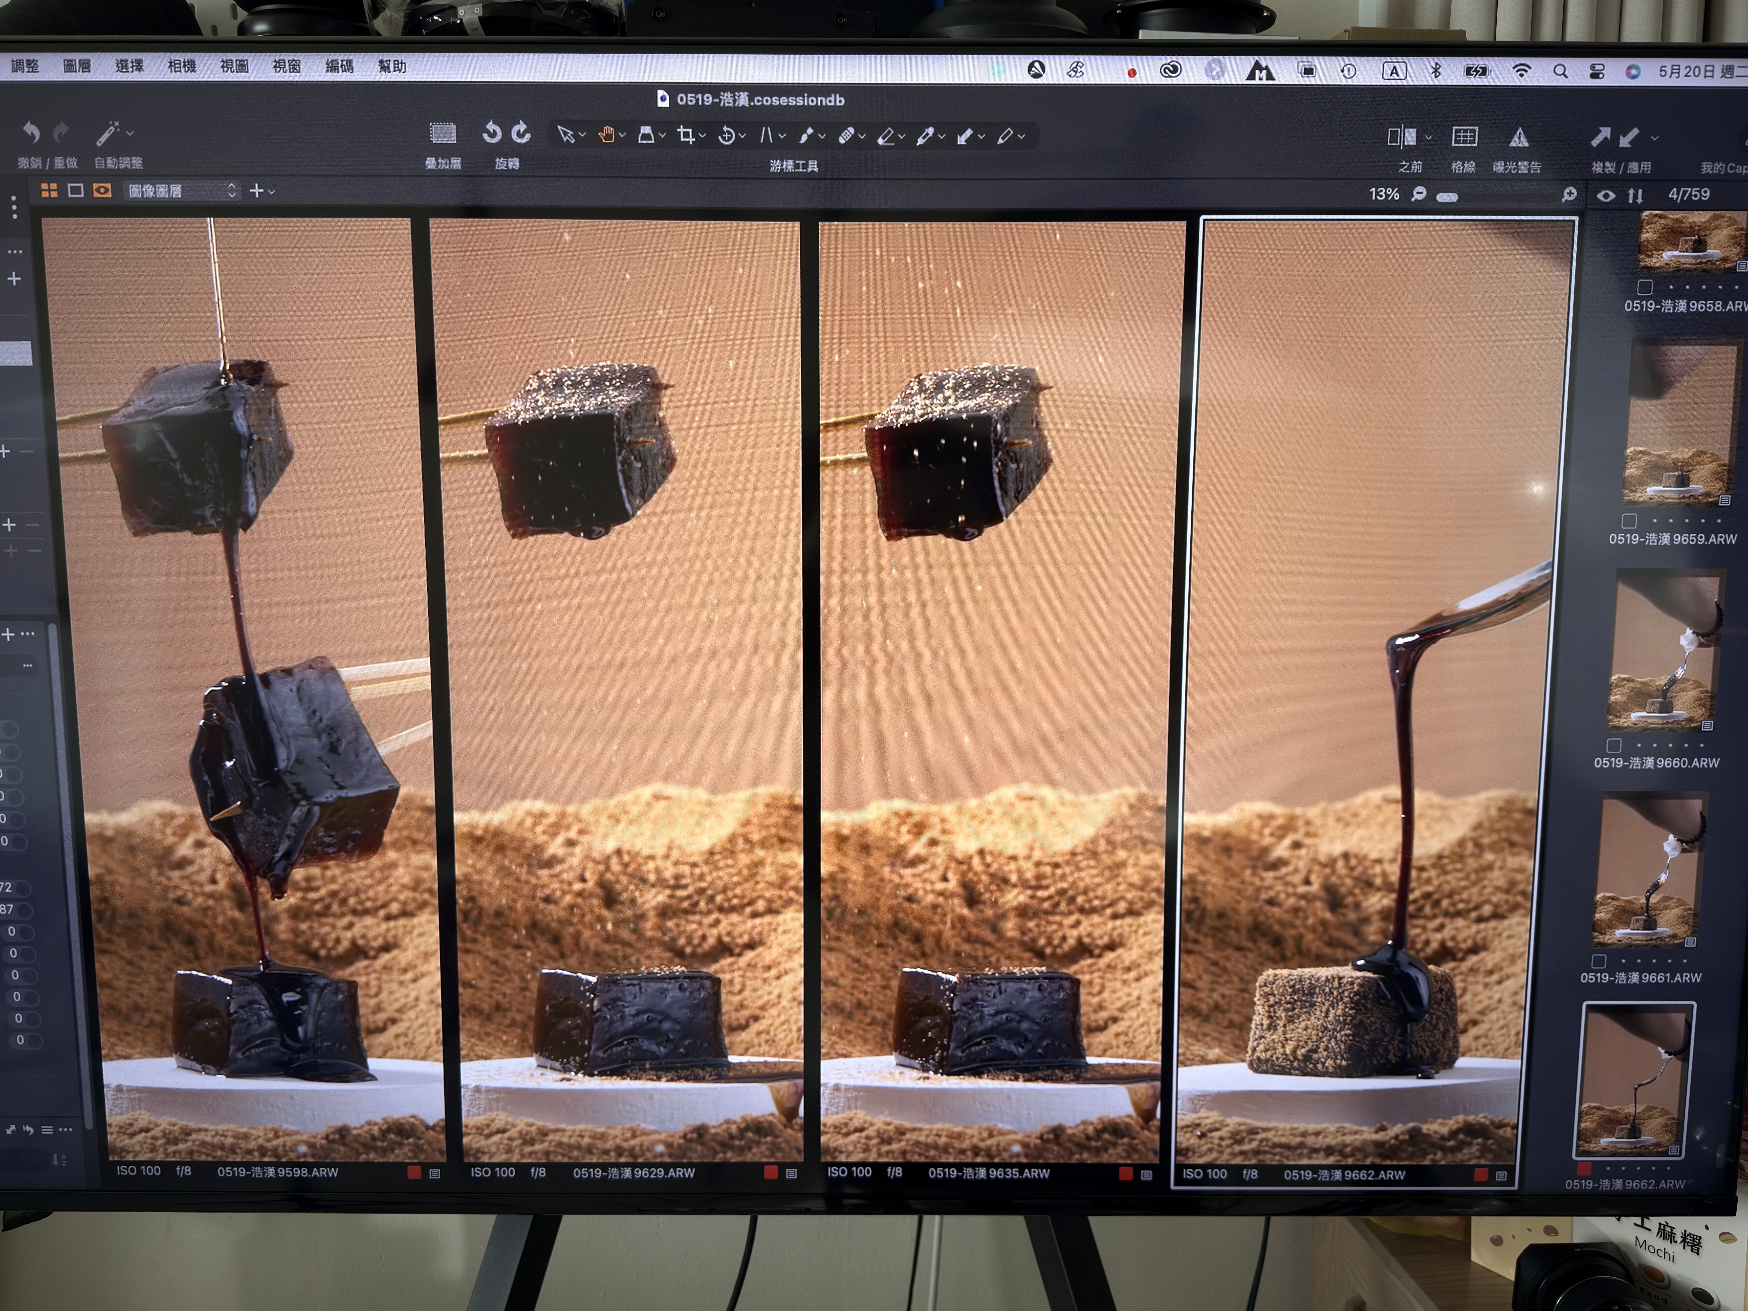The height and width of the screenshot is (1311, 1748).
Task: Open the 圖層 menu
Action: [x=77, y=66]
